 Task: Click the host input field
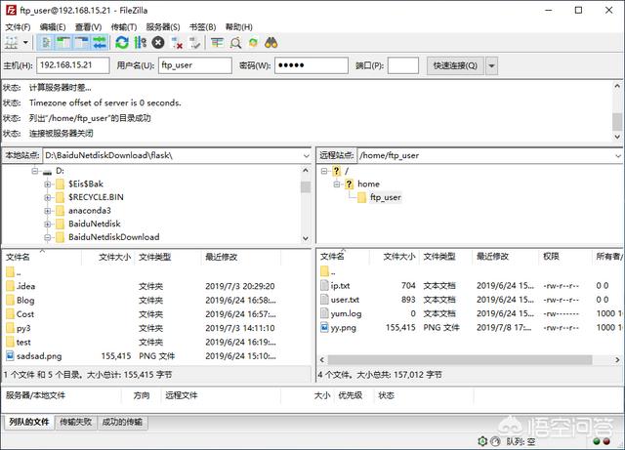[73, 65]
